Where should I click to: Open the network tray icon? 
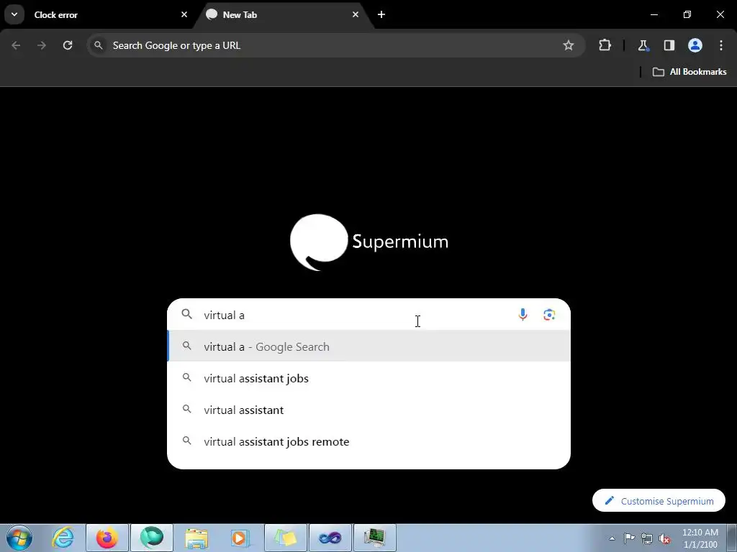[647, 538]
